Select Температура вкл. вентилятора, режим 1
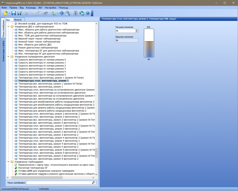Viewport: 238px width, 191px height. [41, 87]
